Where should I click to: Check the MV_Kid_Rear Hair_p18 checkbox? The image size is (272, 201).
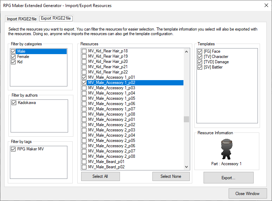coord(84,51)
